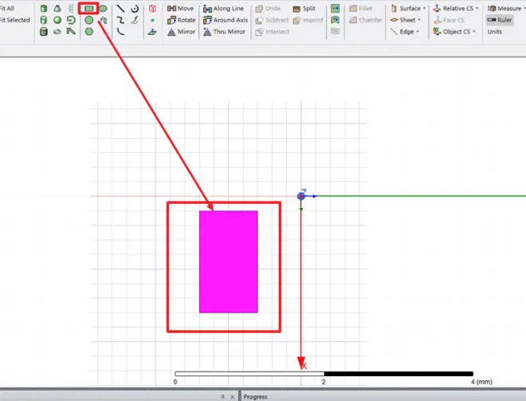The height and width of the screenshot is (401, 526).
Task: Open the Measure dropdown
Action: click(507, 9)
